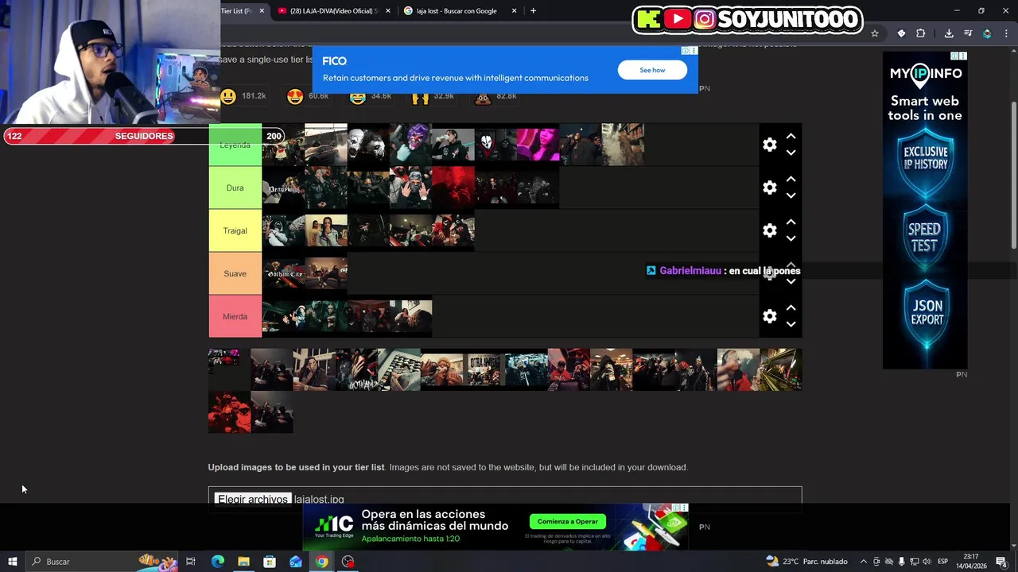Select the light green Dura tier label
1018x572 pixels.
(235, 187)
